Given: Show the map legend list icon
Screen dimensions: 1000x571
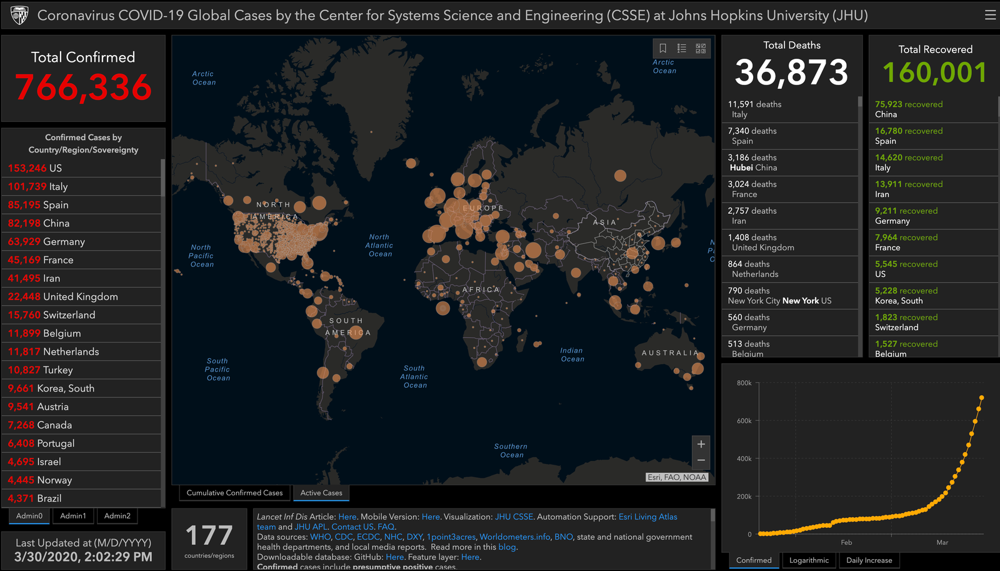Looking at the screenshot, I should pyautogui.click(x=682, y=48).
